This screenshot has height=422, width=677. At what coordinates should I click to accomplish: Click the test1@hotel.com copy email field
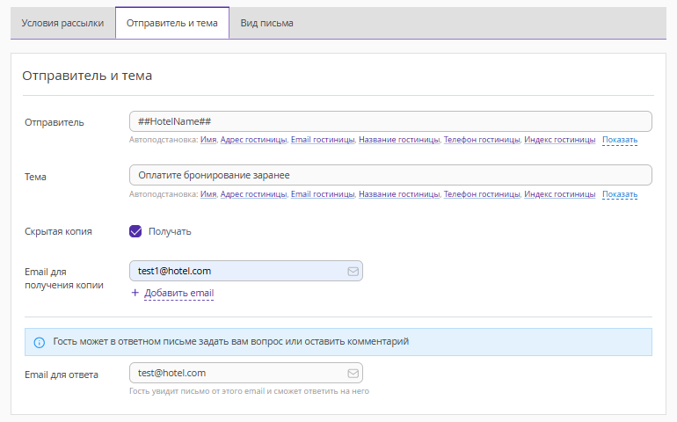click(236, 271)
